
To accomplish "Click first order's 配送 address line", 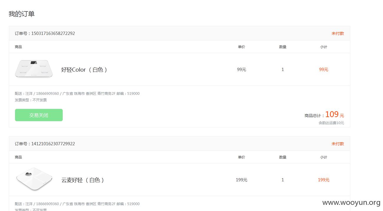I will click(x=77, y=94).
